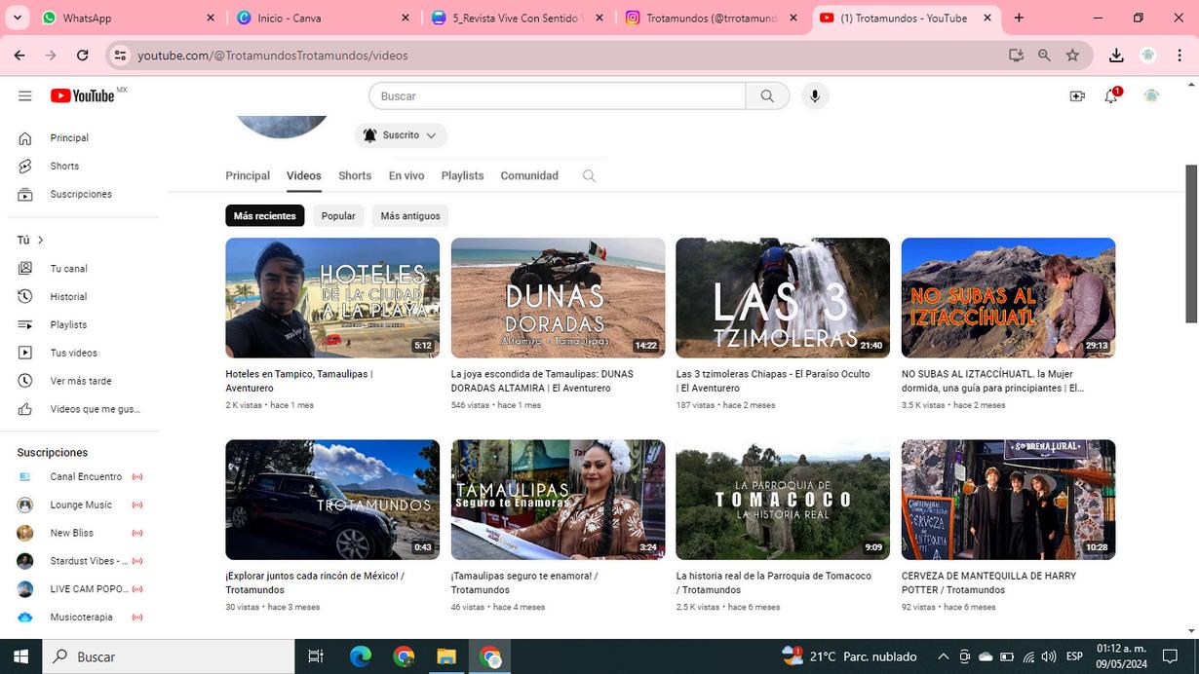Screen dimensions: 1199x674
Task: Open Tamaulipas seguro te enamora thumbnail
Action: (x=558, y=500)
